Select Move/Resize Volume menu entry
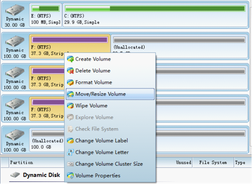 pyautogui.click(x=110, y=94)
